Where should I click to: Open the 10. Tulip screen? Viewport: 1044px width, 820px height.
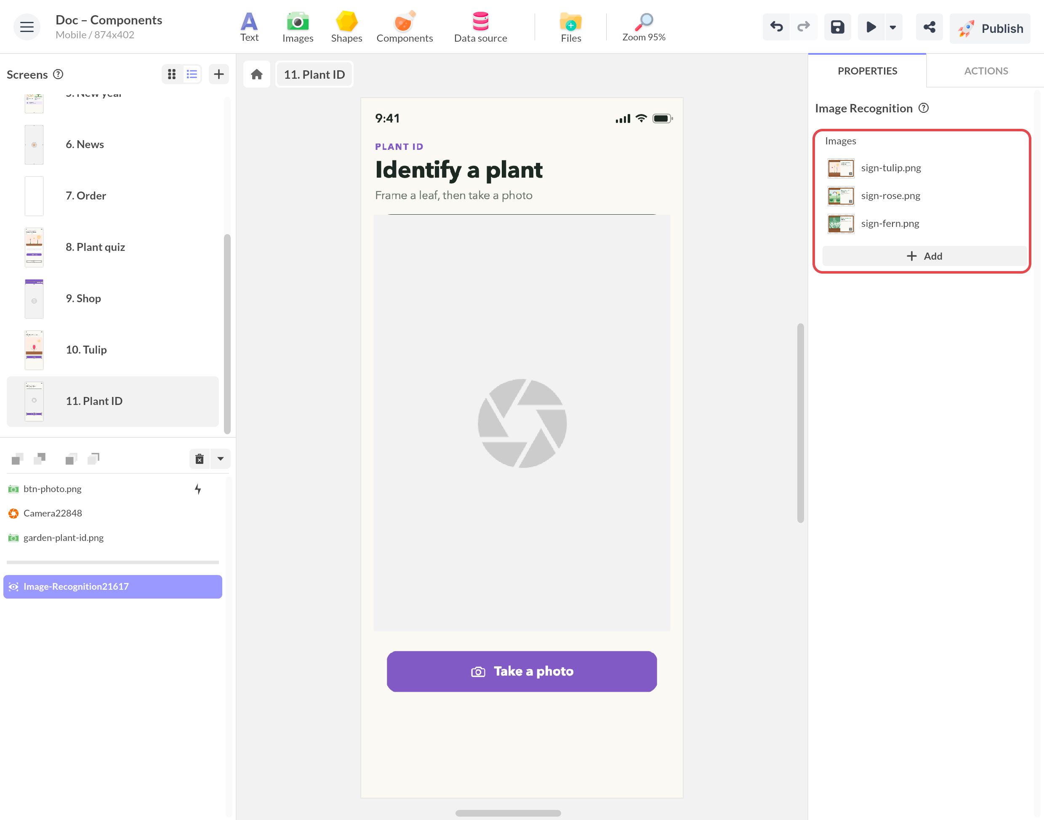tap(112, 350)
